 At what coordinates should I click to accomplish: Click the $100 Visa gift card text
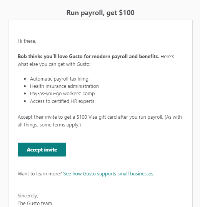tap(97, 117)
